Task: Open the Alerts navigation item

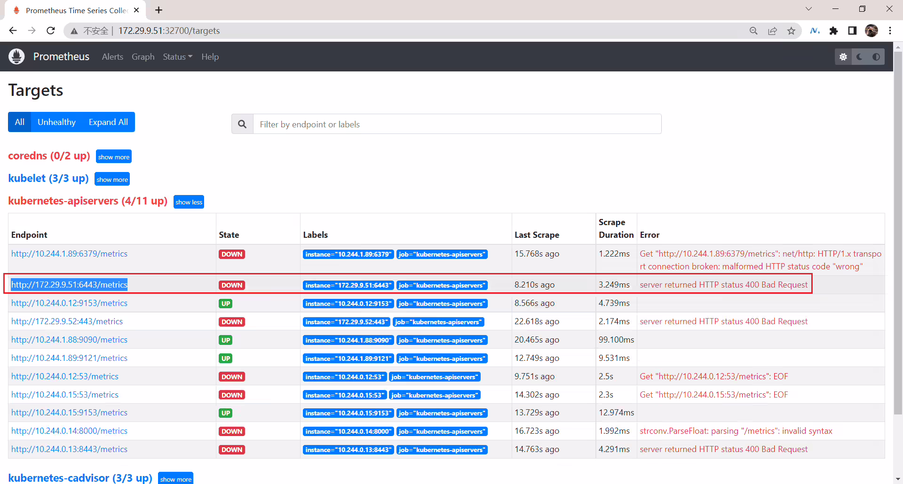Action: (112, 57)
